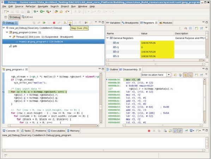Toggle Scroll Lock in the Console toolbar
This screenshot has height=159, width=211.
pyautogui.click(x=170, y=131)
